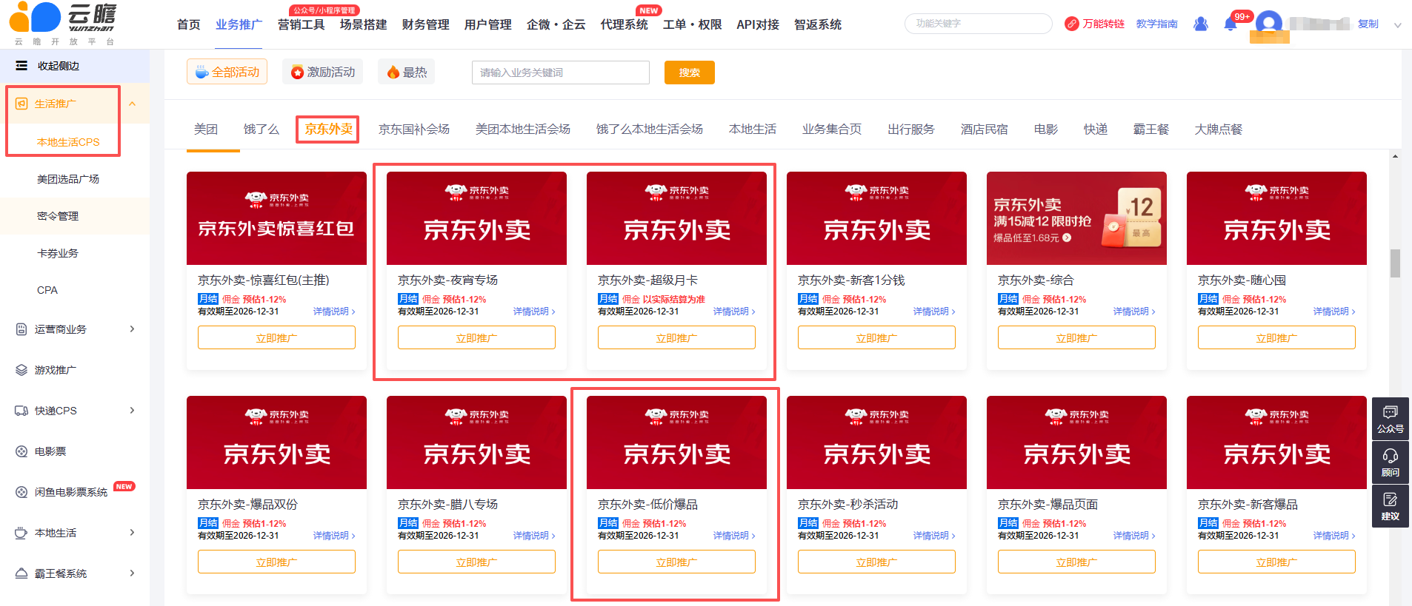Open the 代理系统 top menu
The height and width of the screenshot is (606, 1412).
point(624,24)
